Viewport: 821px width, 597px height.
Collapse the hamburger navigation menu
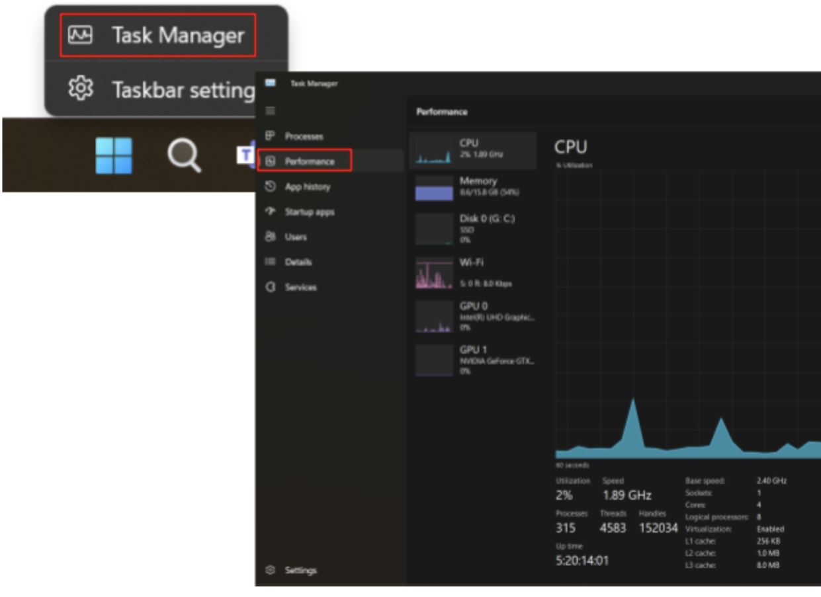click(270, 111)
